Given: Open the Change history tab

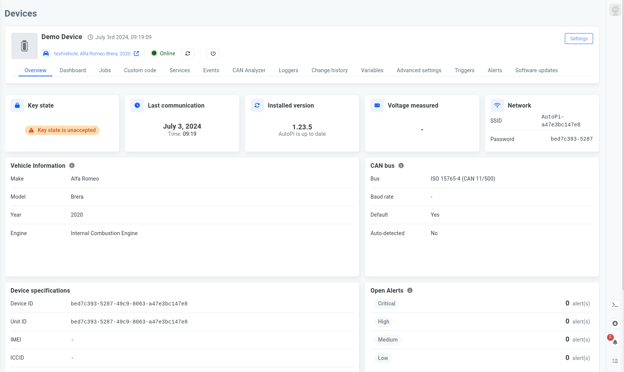Looking at the screenshot, I should (330, 70).
